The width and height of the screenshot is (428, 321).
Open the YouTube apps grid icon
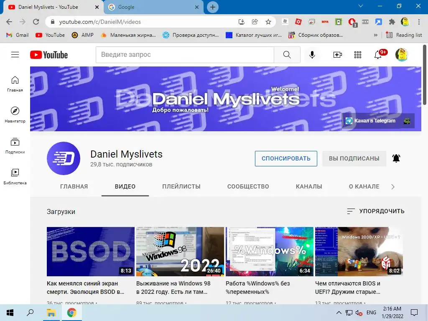point(358,55)
